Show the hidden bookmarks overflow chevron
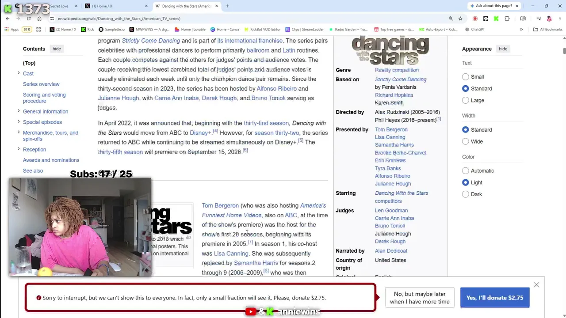This screenshot has height=318, width=566. point(521,30)
